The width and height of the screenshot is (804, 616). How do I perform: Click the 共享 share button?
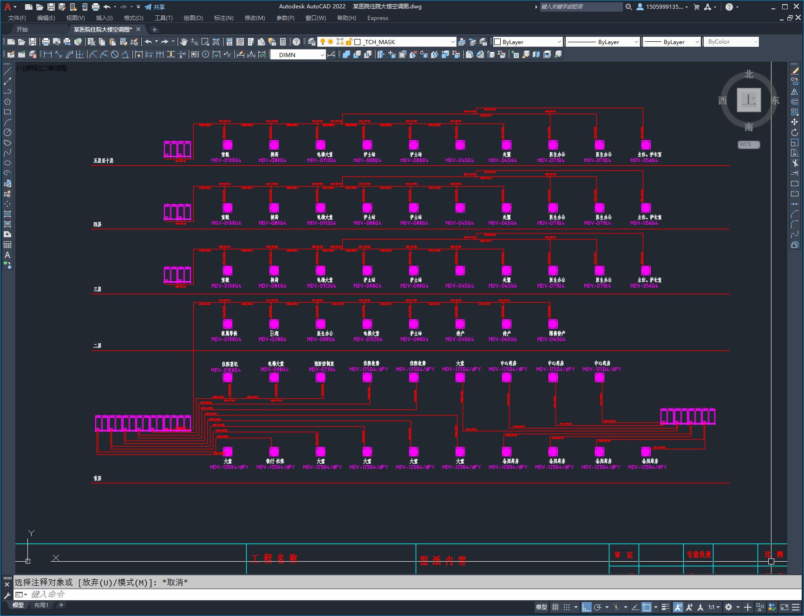[x=155, y=6]
